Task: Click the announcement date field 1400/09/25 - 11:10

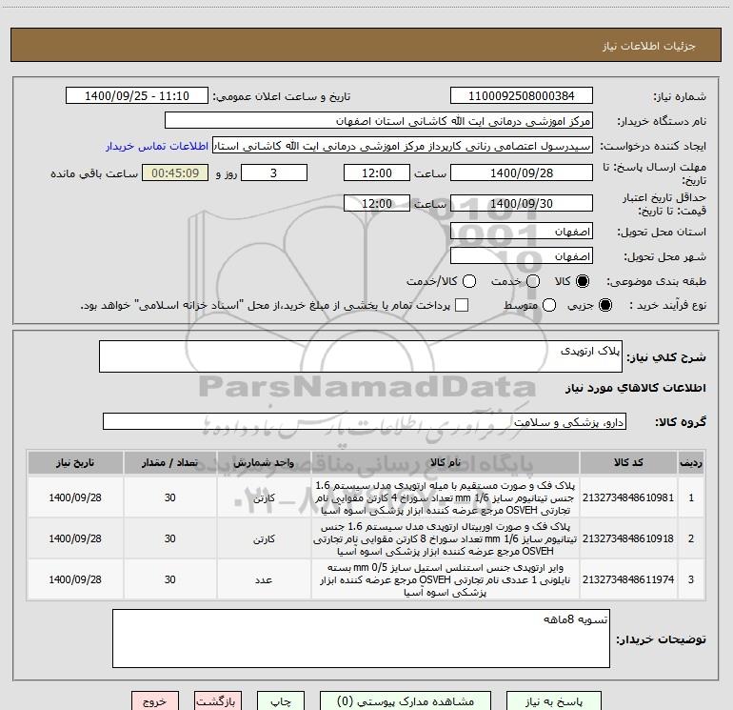Action: coord(137,95)
